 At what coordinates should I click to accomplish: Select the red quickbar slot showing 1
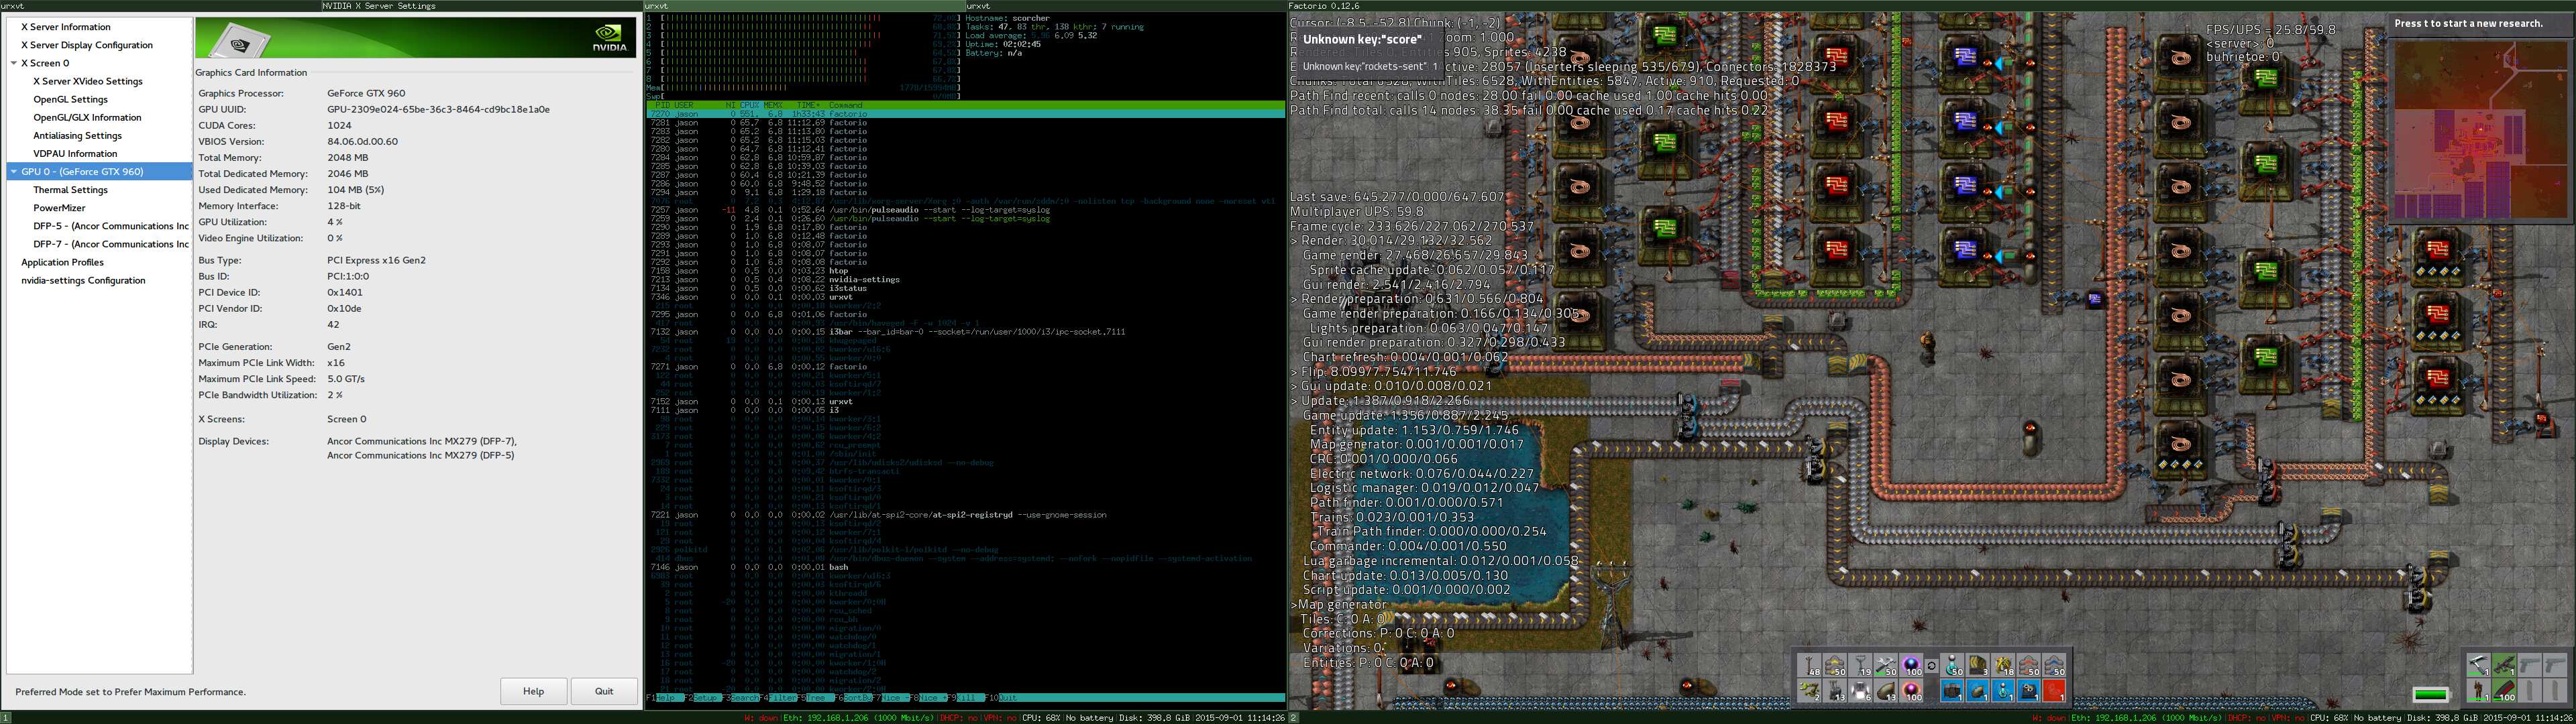(2054, 690)
